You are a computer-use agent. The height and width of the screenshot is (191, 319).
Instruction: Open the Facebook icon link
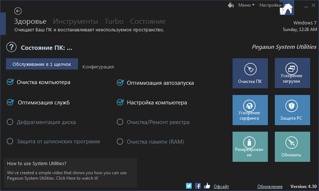pyautogui.click(x=198, y=186)
